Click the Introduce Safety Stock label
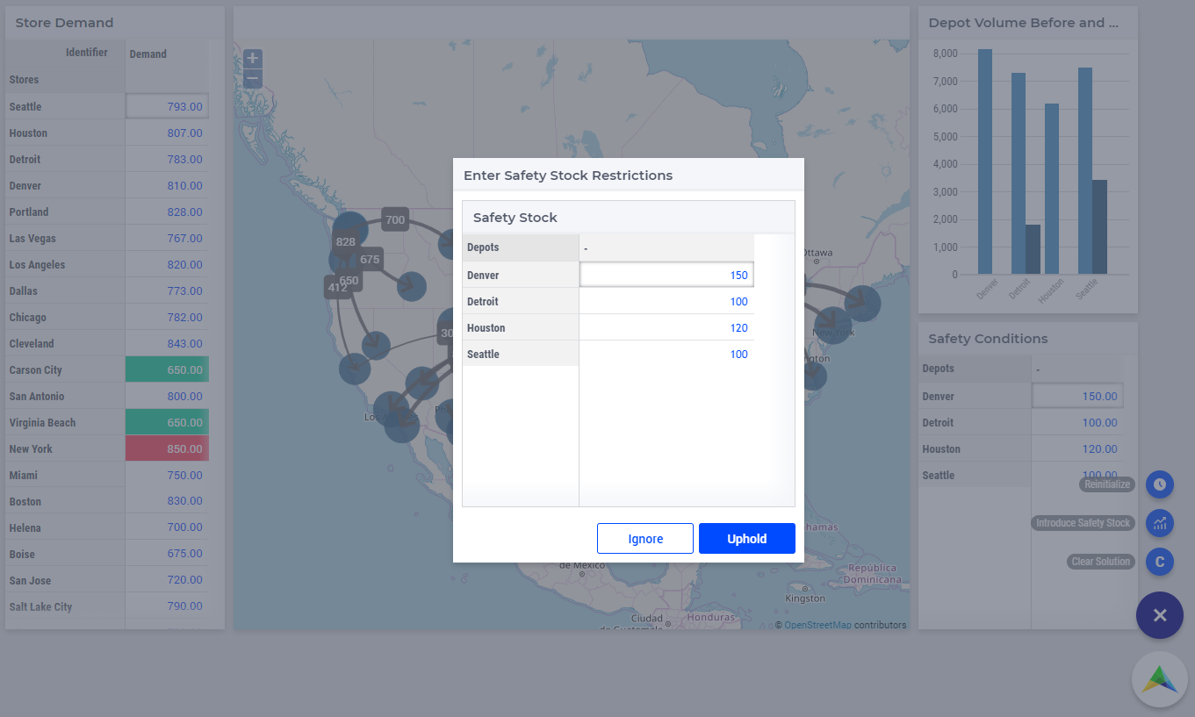The width and height of the screenshot is (1195, 717). (x=1083, y=523)
